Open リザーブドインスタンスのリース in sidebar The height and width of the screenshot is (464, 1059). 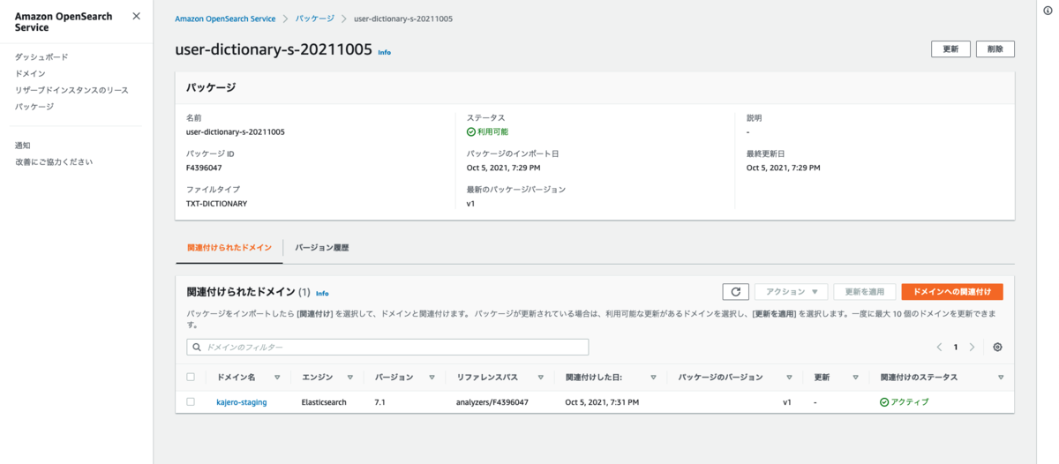click(71, 90)
